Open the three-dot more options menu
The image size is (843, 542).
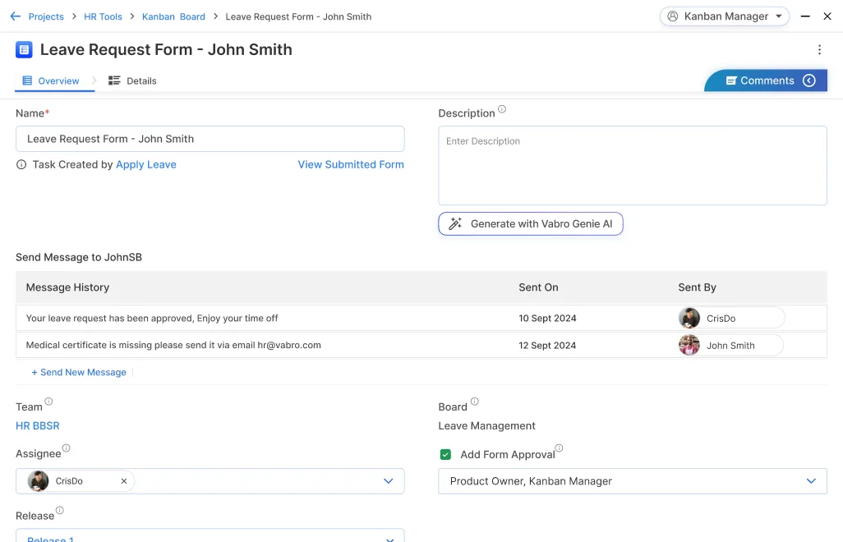pos(819,50)
